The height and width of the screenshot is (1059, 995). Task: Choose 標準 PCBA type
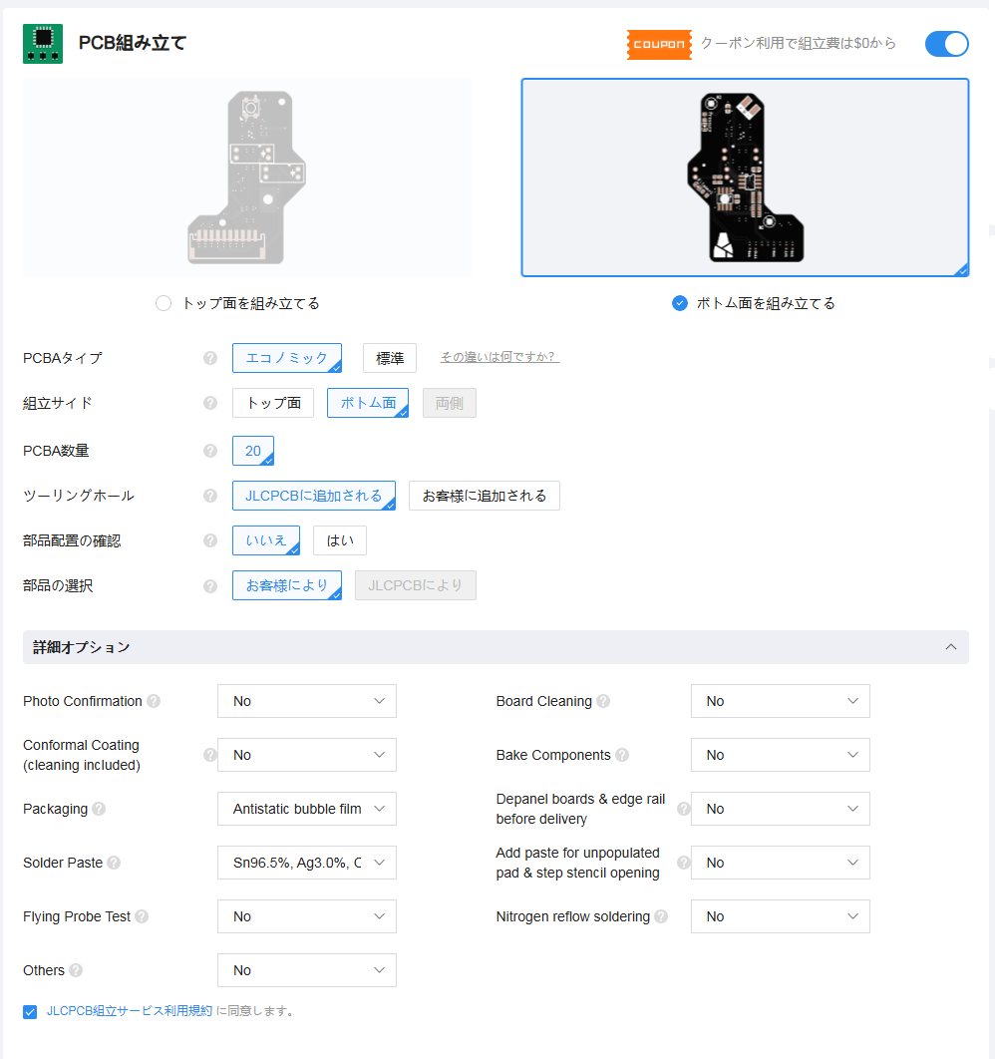(390, 358)
